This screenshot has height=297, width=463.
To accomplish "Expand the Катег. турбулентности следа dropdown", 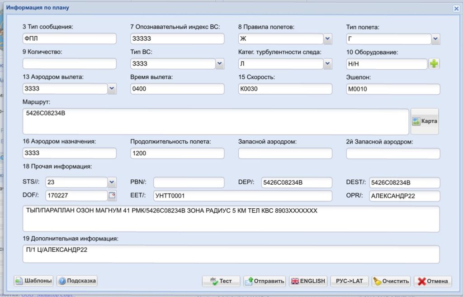I will [x=327, y=63].
